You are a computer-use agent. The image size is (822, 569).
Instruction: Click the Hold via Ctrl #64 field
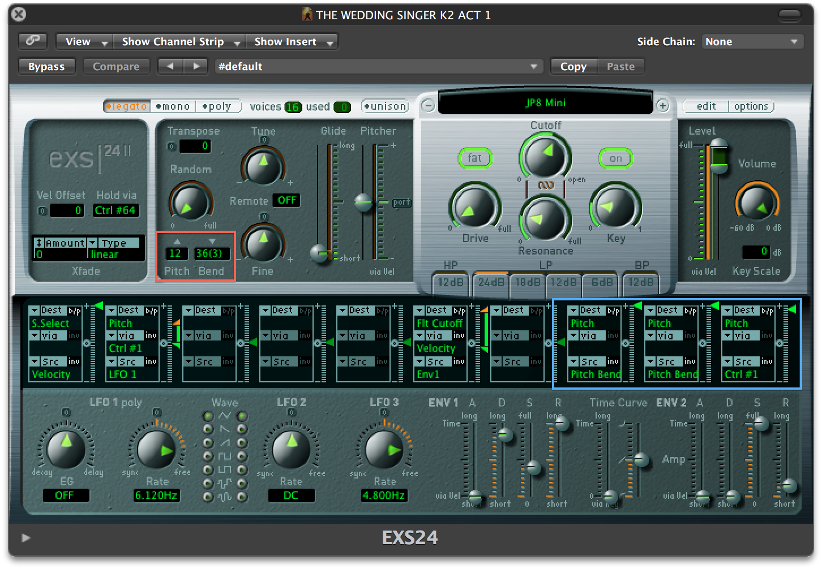[x=115, y=210]
